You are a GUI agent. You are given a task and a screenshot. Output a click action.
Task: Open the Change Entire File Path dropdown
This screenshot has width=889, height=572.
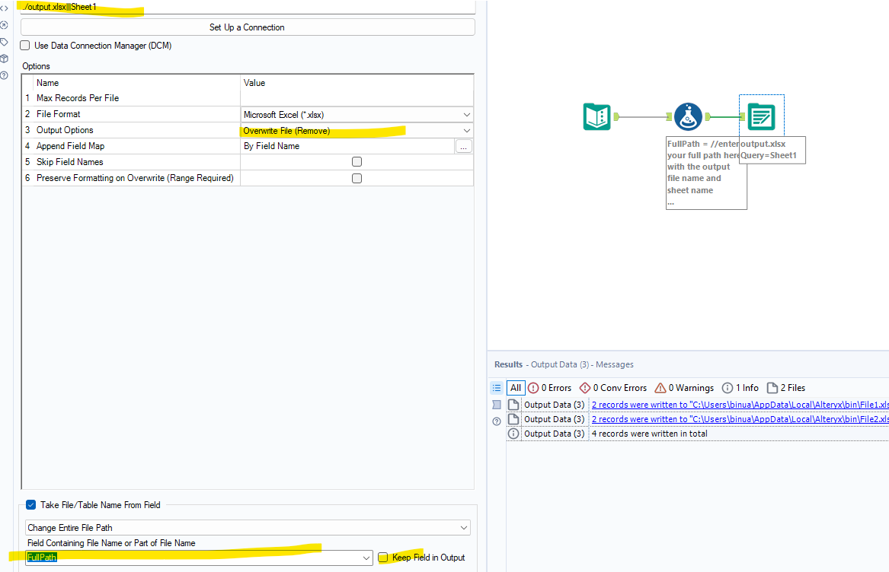(x=248, y=527)
